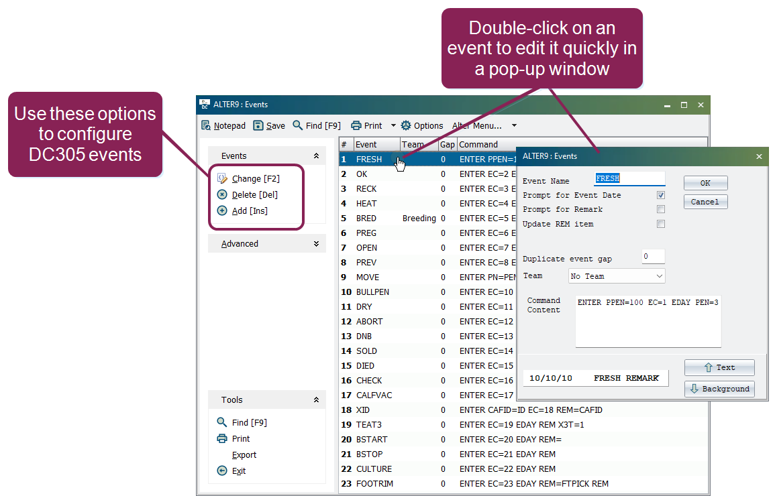The height and width of the screenshot is (496, 777).
Task: Open Options via the gear icon
Action: tap(406, 126)
